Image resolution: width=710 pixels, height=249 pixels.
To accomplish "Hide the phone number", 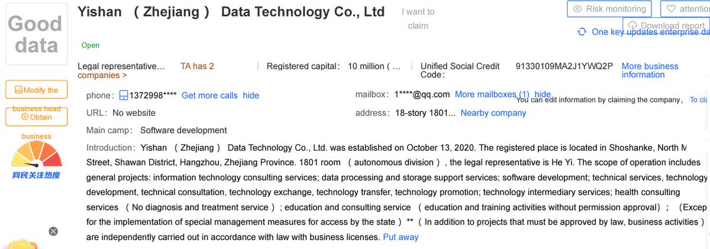I will pos(251,95).
